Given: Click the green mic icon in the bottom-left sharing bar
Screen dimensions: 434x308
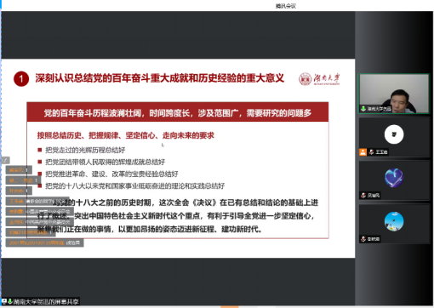Looking at the screenshot, I should coord(10,301).
